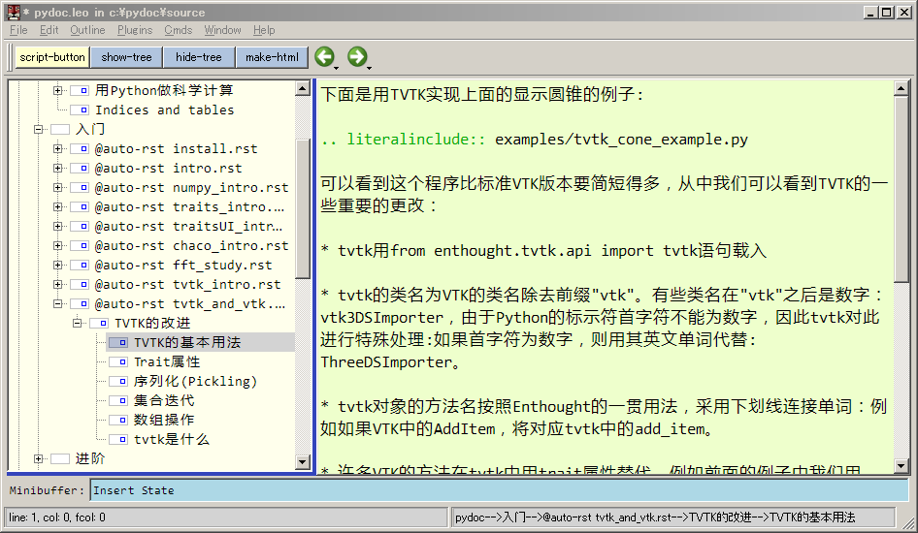Click the hide-tree button
This screenshot has height=533, width=918.
click(x=199, y=57)
